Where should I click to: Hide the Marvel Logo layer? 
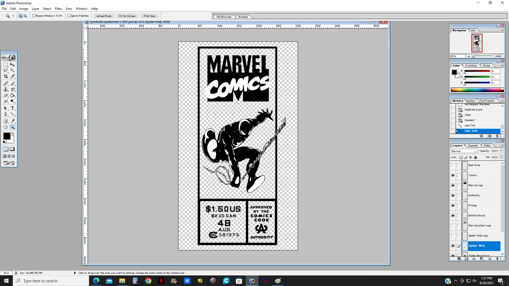453,185
